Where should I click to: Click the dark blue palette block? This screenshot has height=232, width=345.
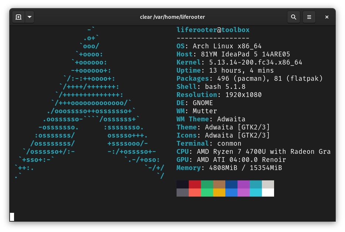[x=231, y=184]
